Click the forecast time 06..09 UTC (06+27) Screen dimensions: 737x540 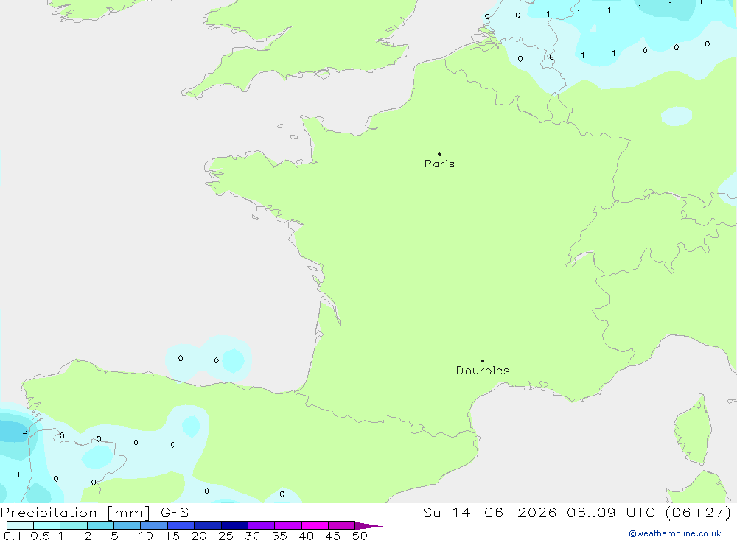click(x=649, y=512)
